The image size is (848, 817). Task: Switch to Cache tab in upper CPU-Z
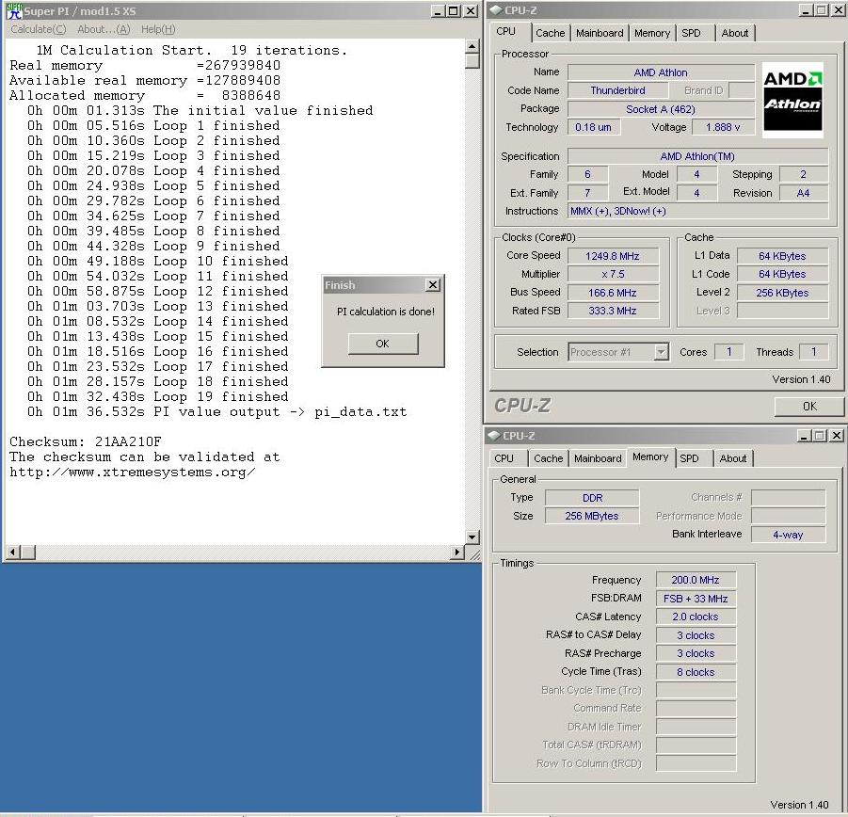pos(550,33)
